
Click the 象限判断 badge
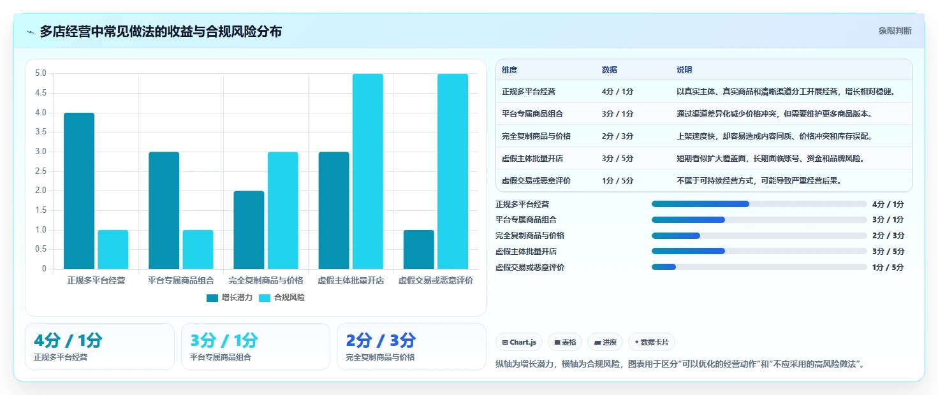tap(895, 31)
